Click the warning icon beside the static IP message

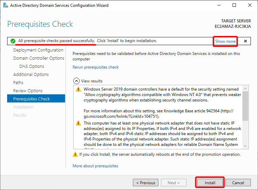[x=78, y=123]
